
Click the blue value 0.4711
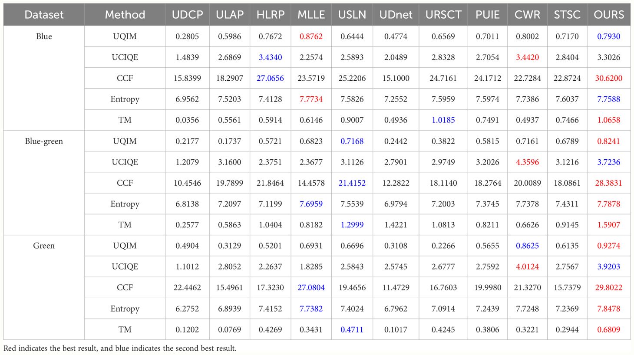click(352, 329)
